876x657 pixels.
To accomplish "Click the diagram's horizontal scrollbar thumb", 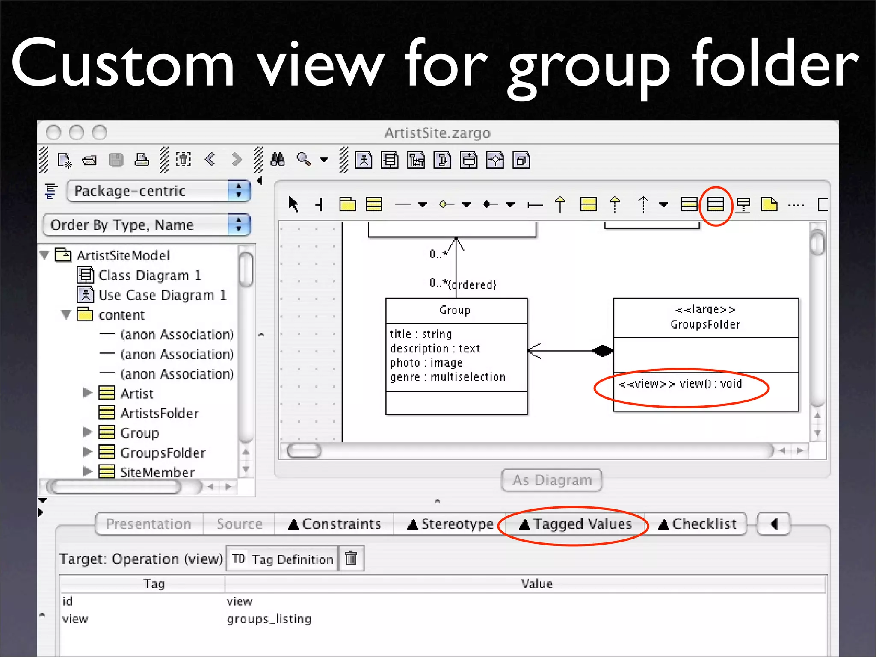I will (304, 450).
